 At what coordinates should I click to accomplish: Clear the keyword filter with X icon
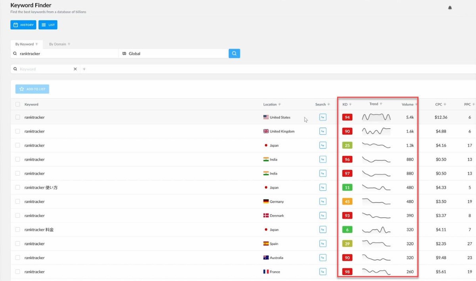coord(75,69)
